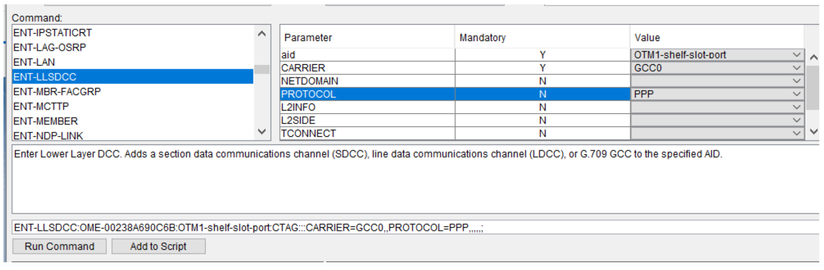Screen dimensions: 824x270
Task: Open the L2SIDE value dropdown
Action: pyautogui.click(x=796, y=120)
